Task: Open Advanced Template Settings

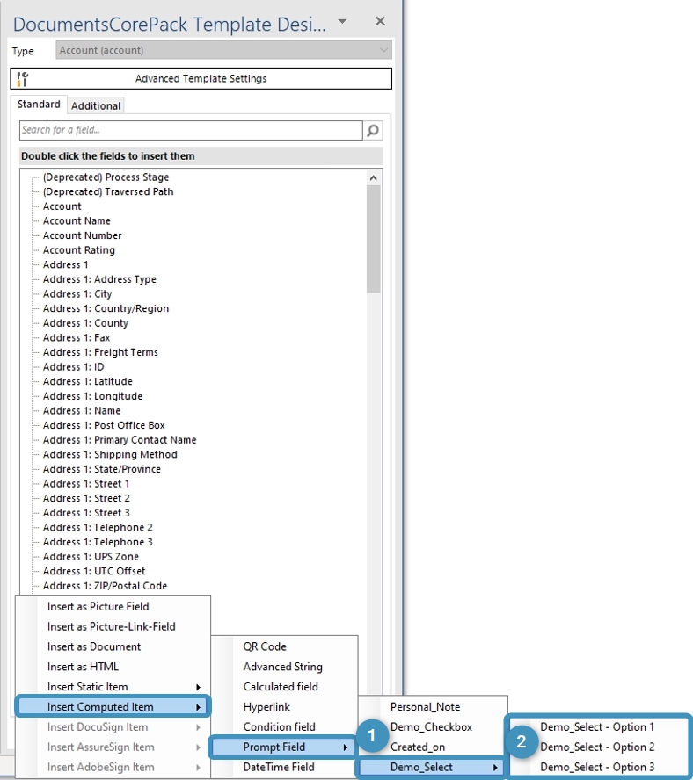Action: point(201,78)
